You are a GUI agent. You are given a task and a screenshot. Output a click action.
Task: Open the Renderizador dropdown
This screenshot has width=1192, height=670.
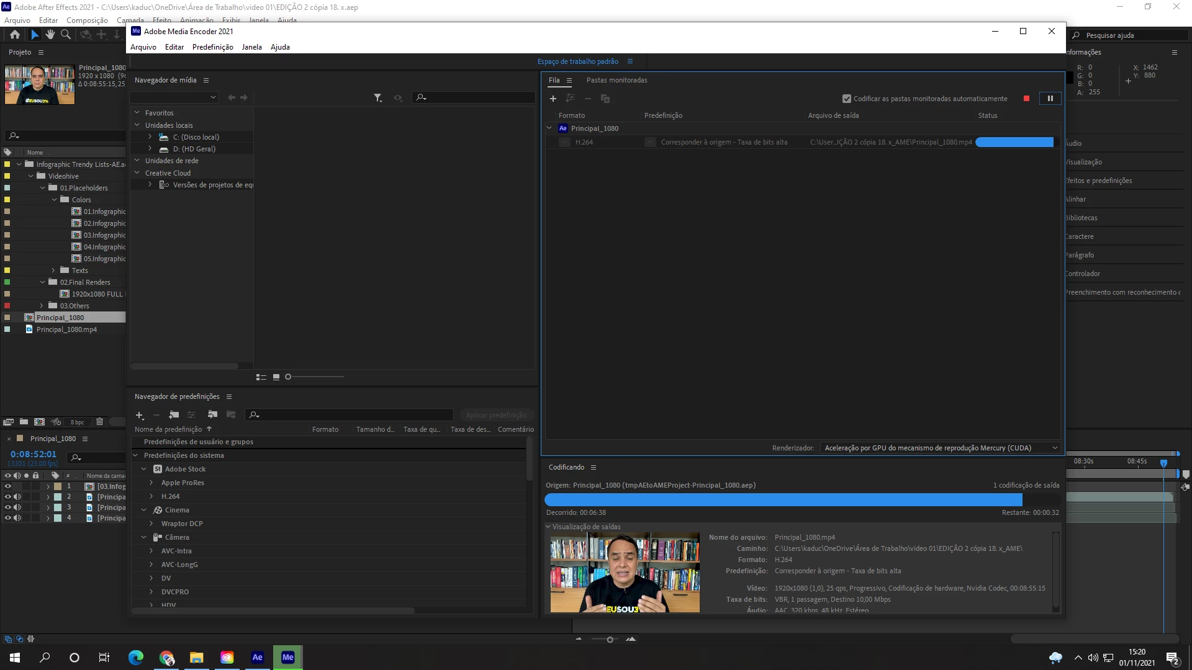point(940,448)
